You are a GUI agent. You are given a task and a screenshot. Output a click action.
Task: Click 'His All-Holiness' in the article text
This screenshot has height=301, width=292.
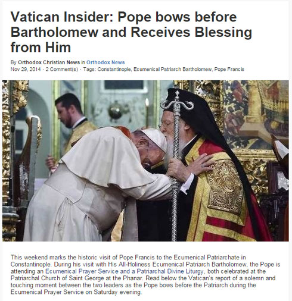pos(129,264)
